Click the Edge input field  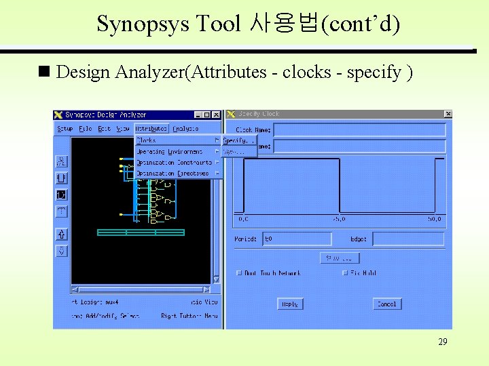point(409,239)
